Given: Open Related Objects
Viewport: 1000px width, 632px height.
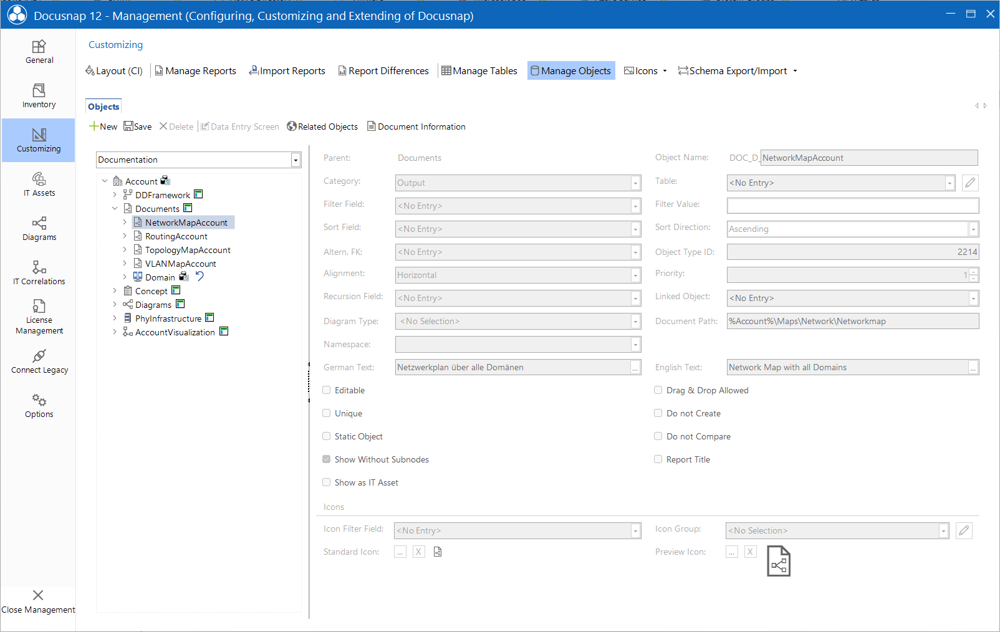Looking at the screenshot, I should 322,127.
